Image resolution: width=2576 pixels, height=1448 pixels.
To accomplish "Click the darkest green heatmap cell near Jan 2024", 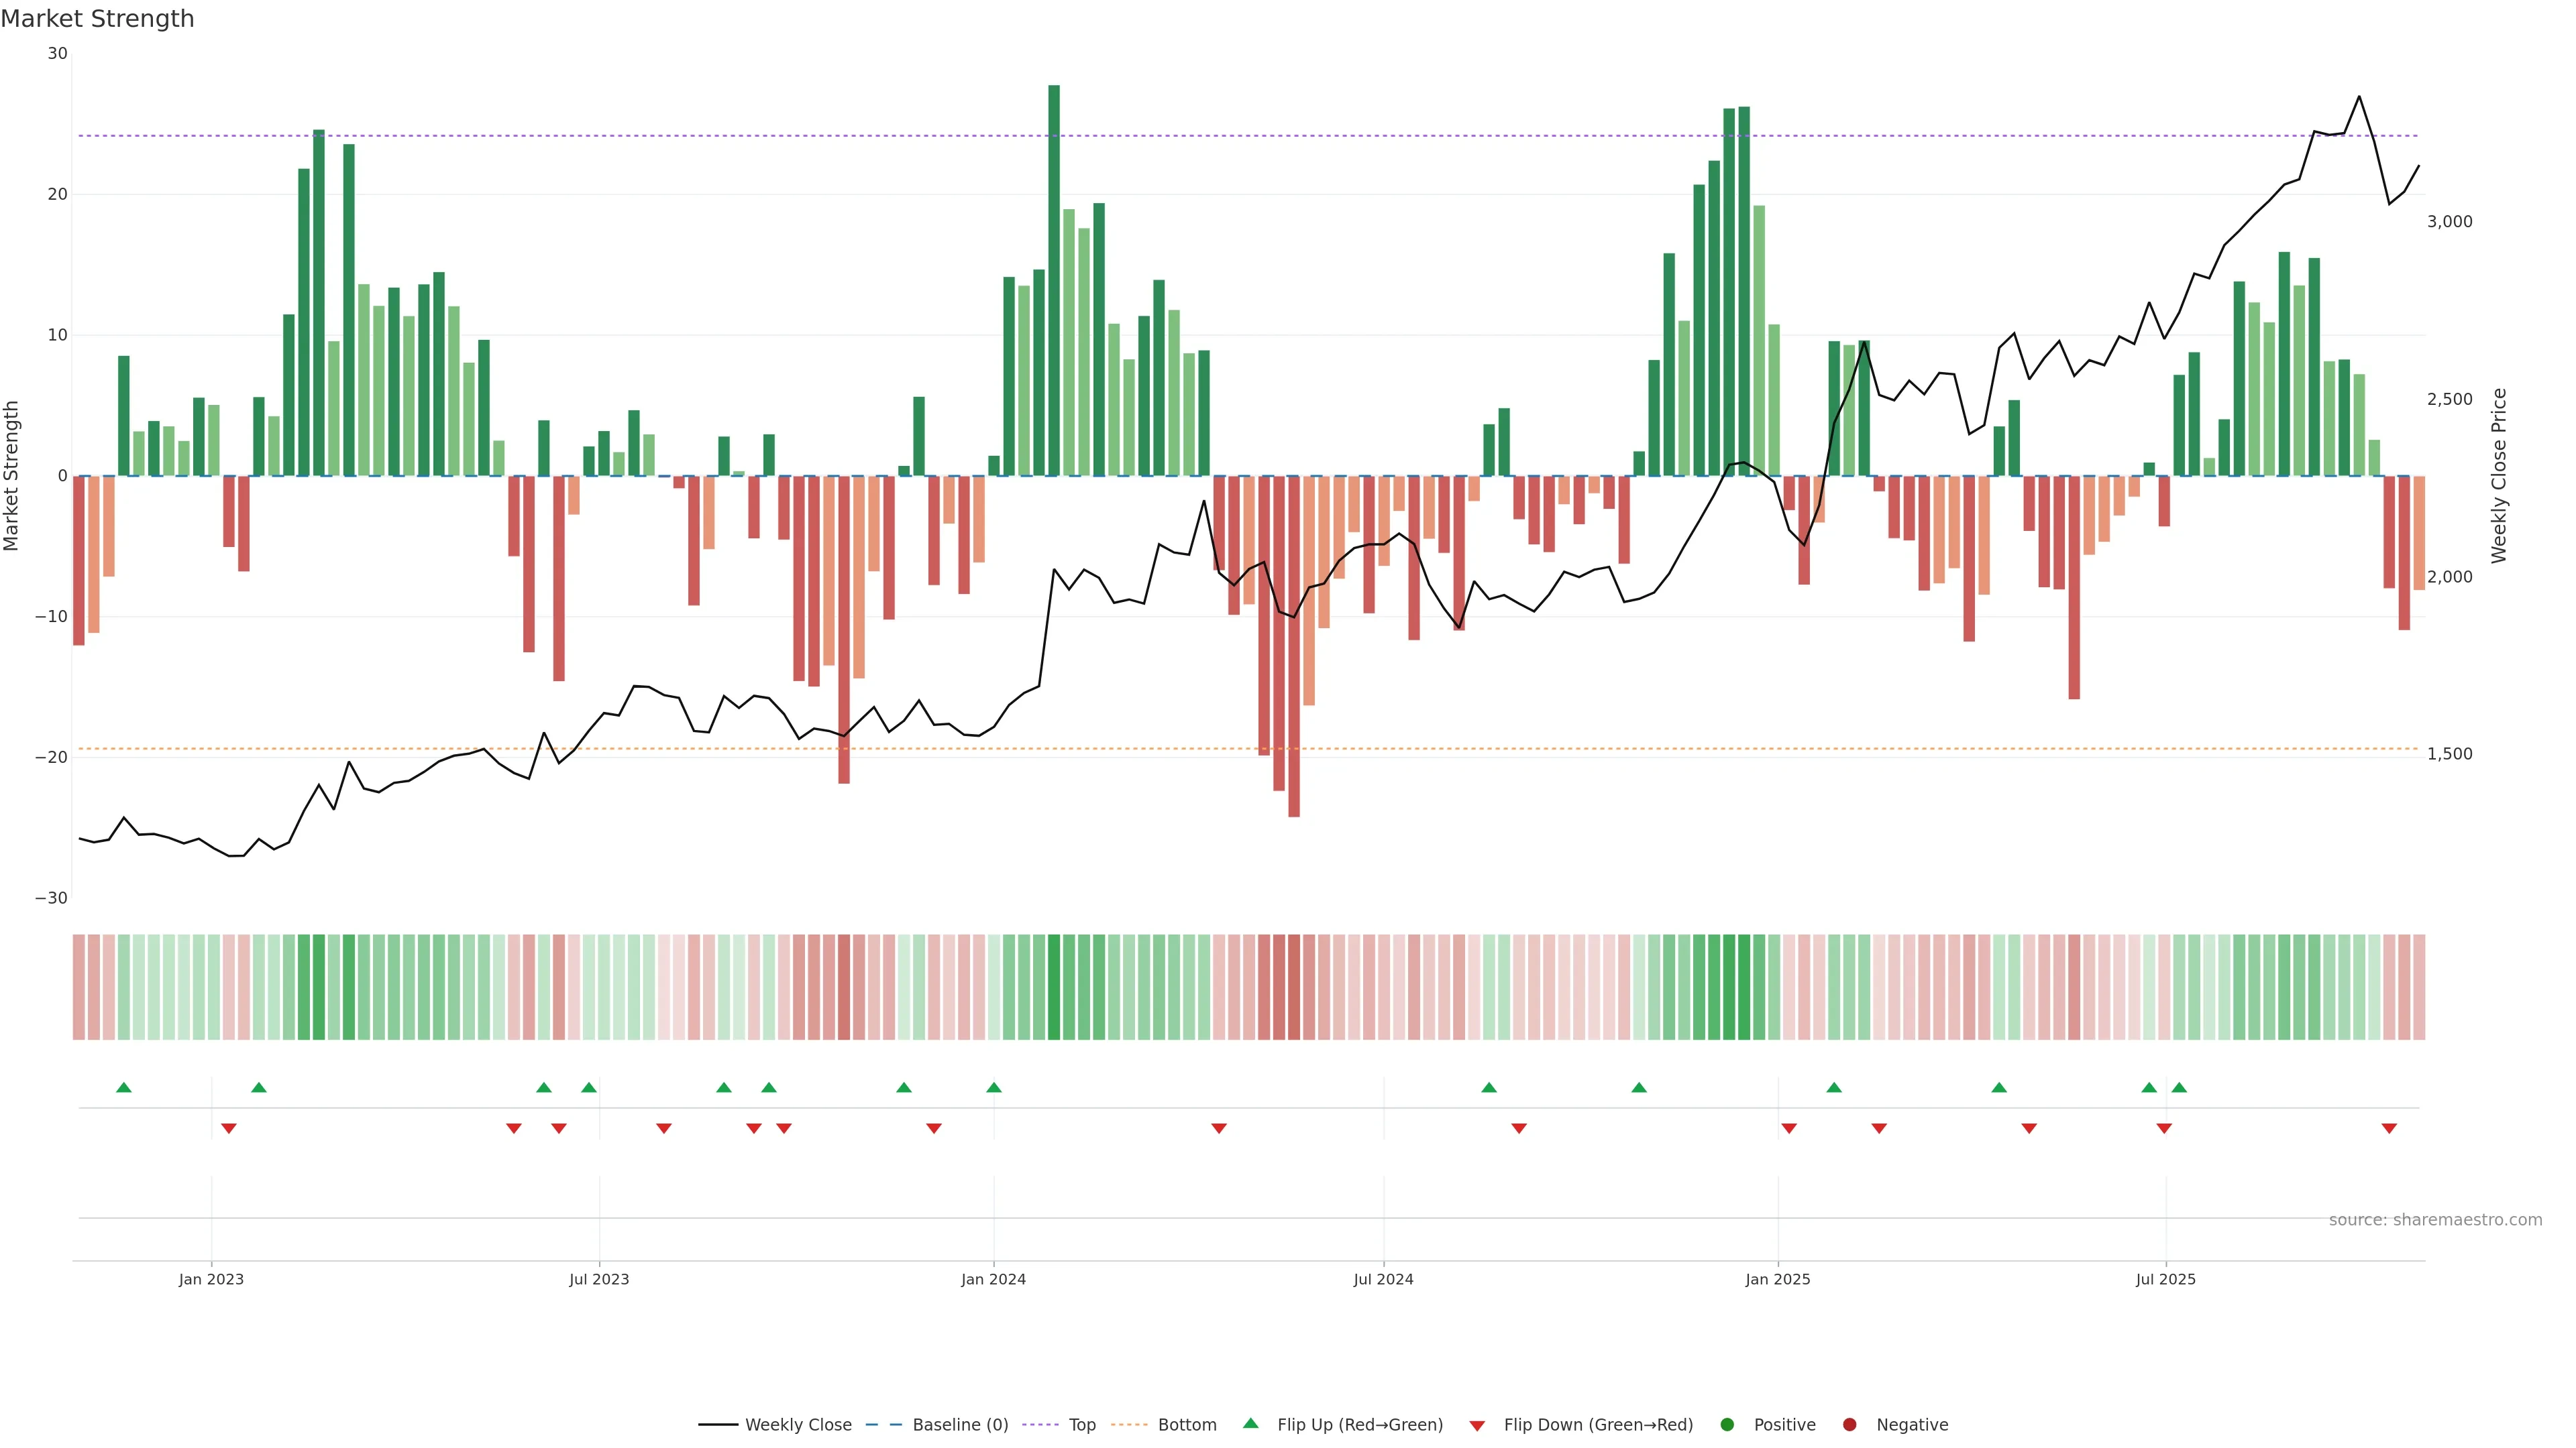I will point(1054,987).
